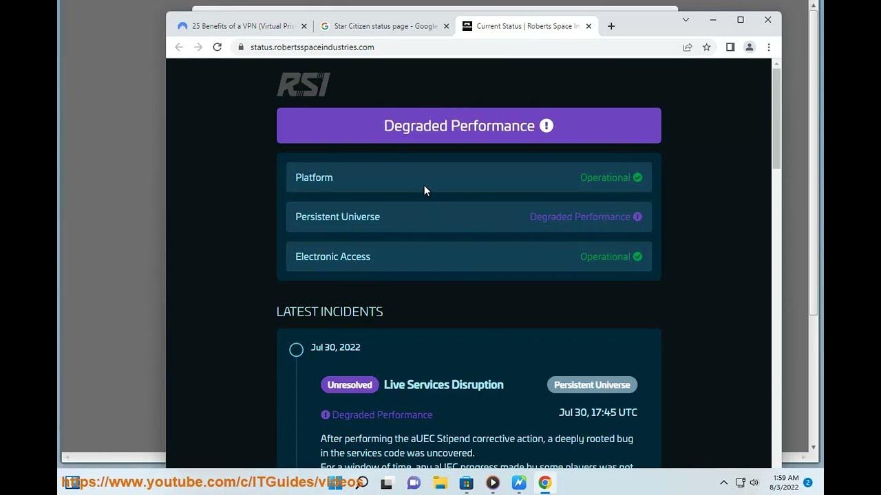
Task: Go back using the browser back arrow
Action: point(179,47)
